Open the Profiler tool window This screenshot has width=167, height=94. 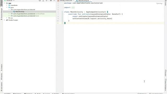(56, 93)
